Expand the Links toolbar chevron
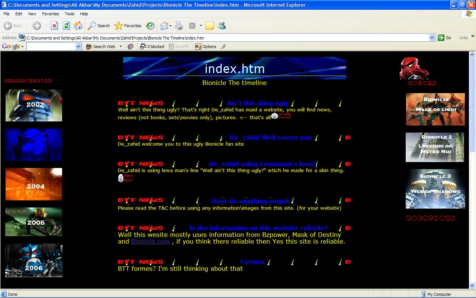This screenshot has width=476, height=298. (473, 36)
